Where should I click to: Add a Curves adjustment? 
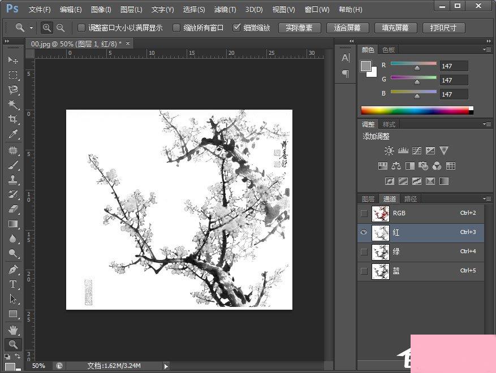[x=417, y=150]
